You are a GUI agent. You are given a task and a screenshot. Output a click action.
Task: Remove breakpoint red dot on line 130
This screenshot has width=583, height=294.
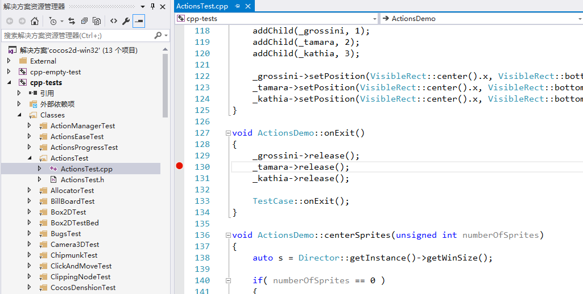click(180, 166)
